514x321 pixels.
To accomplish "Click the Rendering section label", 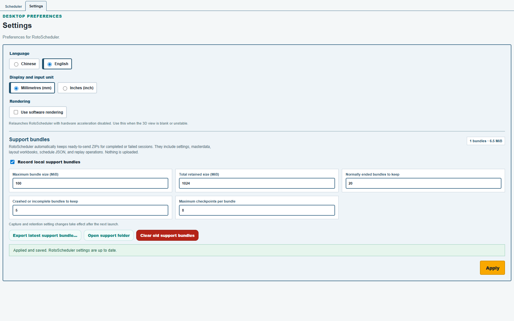I will click(20, 101).
